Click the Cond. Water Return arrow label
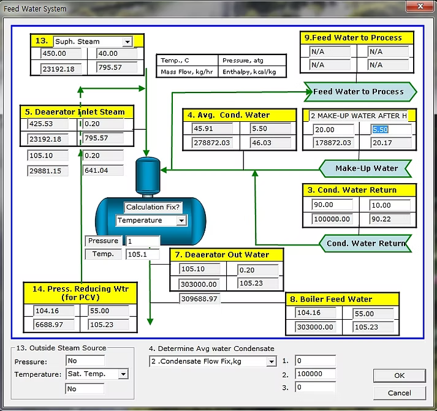Viewport: 437px width, 411px height. coord(365,243)
